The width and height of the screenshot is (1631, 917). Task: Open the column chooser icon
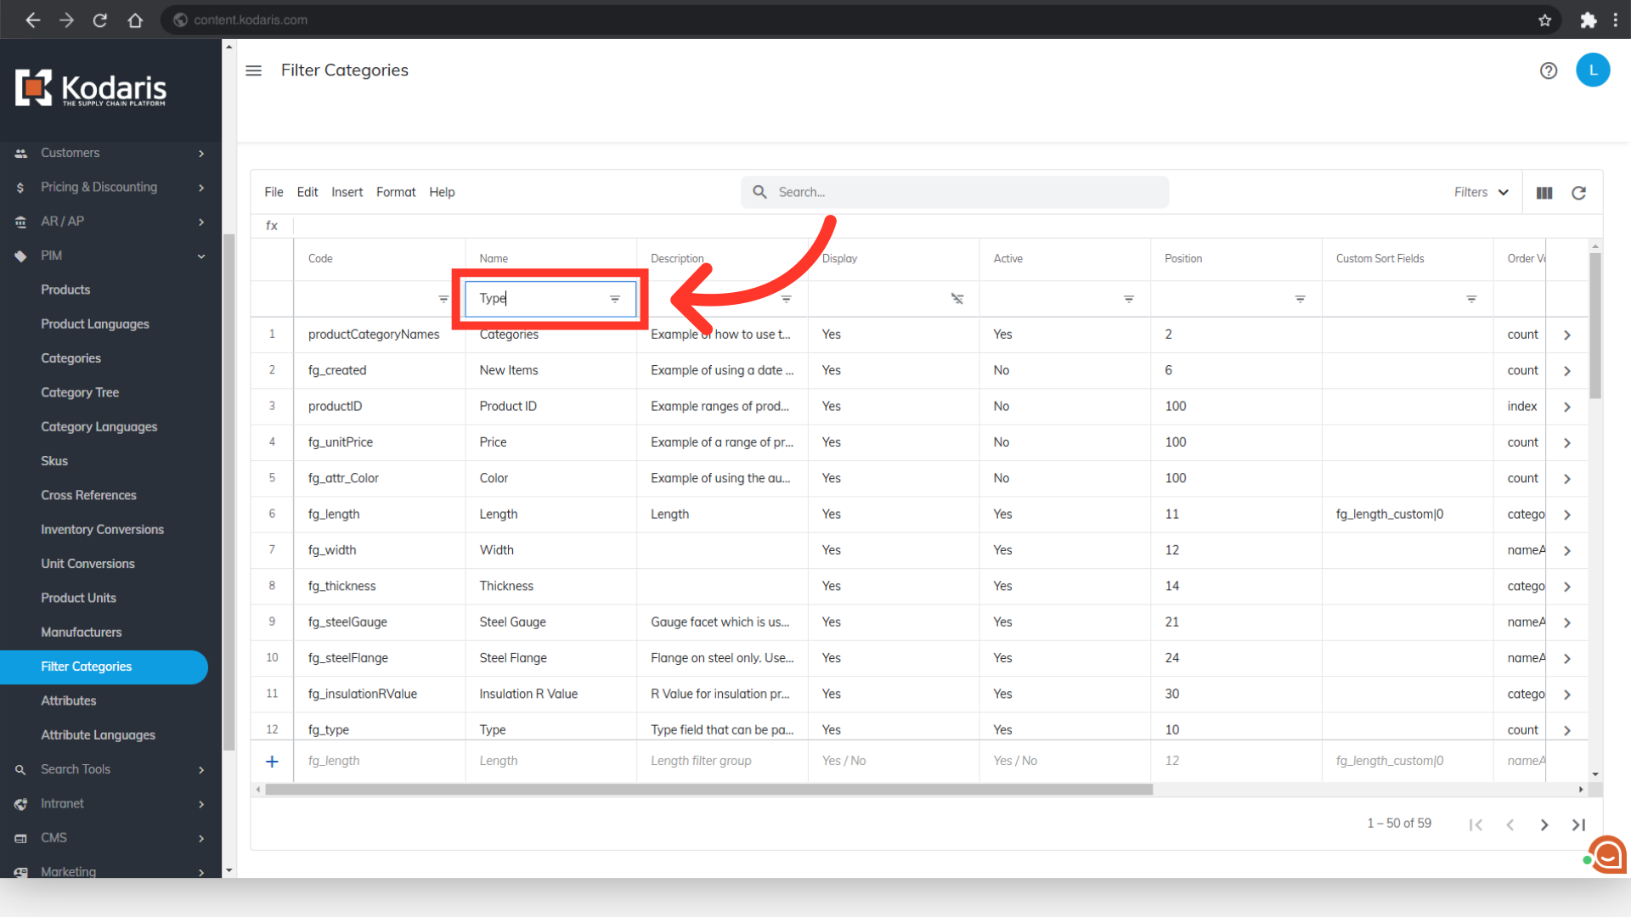point(1544,193)
